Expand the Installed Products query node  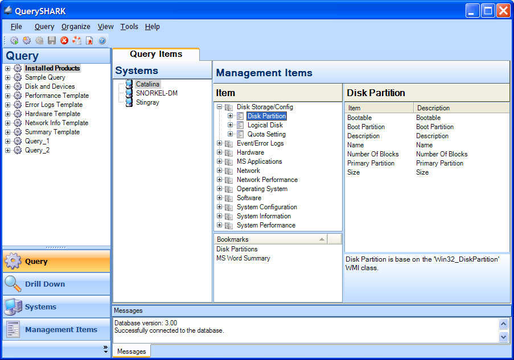pyautogui.click(x=8, y=68)
